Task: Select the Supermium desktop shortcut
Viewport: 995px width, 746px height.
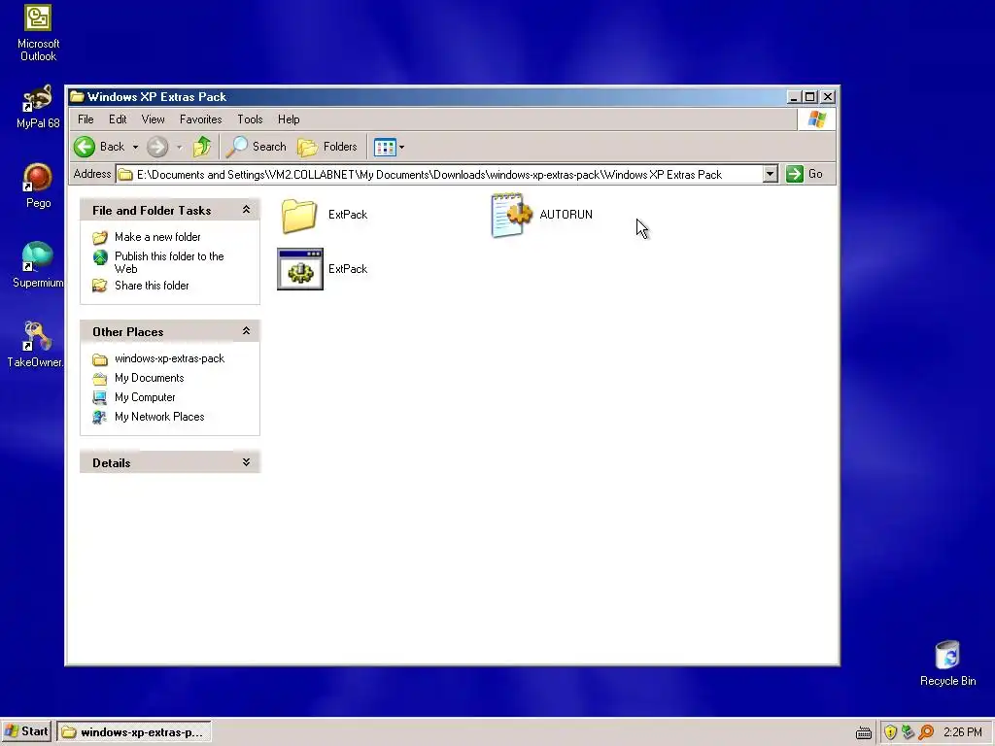Action: coord(38,265)
